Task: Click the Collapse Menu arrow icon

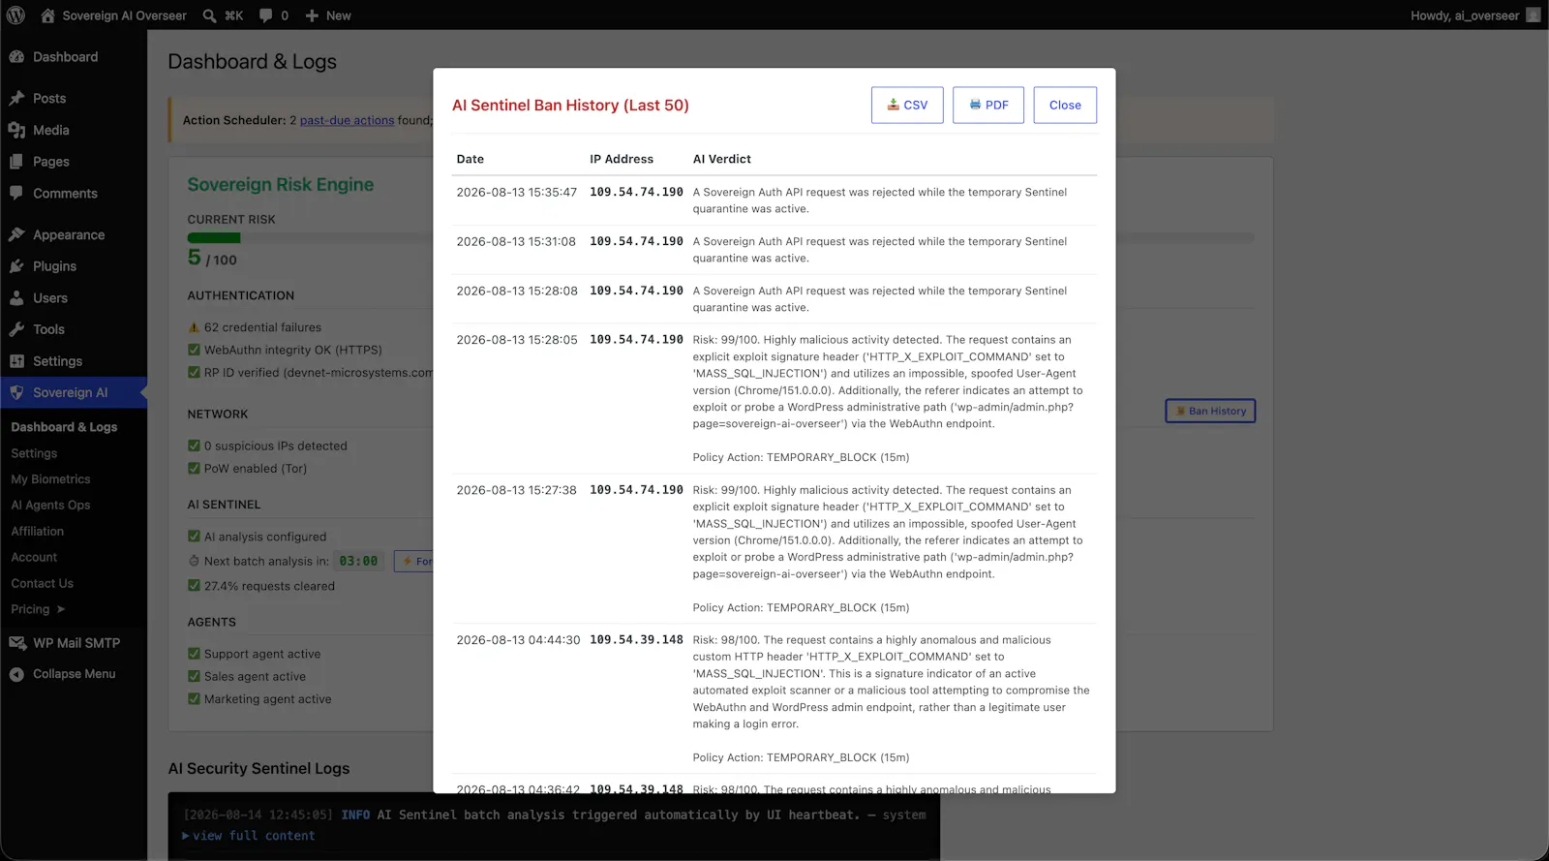Action: tap(16, 674)
